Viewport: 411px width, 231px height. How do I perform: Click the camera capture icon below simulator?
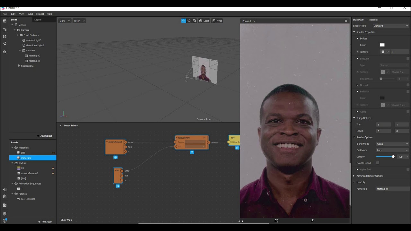pyautogui.click(x=276, y=221)
